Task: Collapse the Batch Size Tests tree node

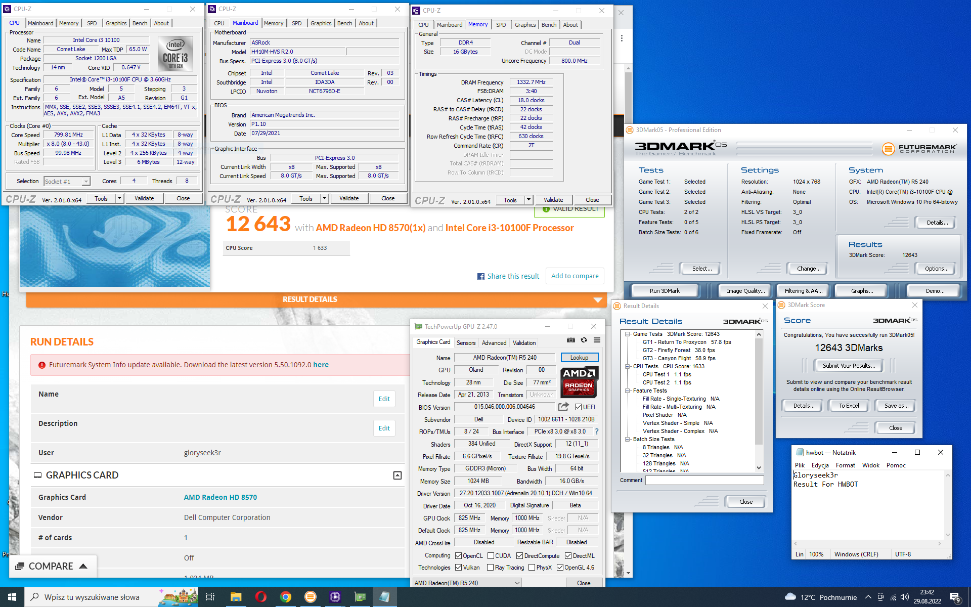Action: coord(627,439)
